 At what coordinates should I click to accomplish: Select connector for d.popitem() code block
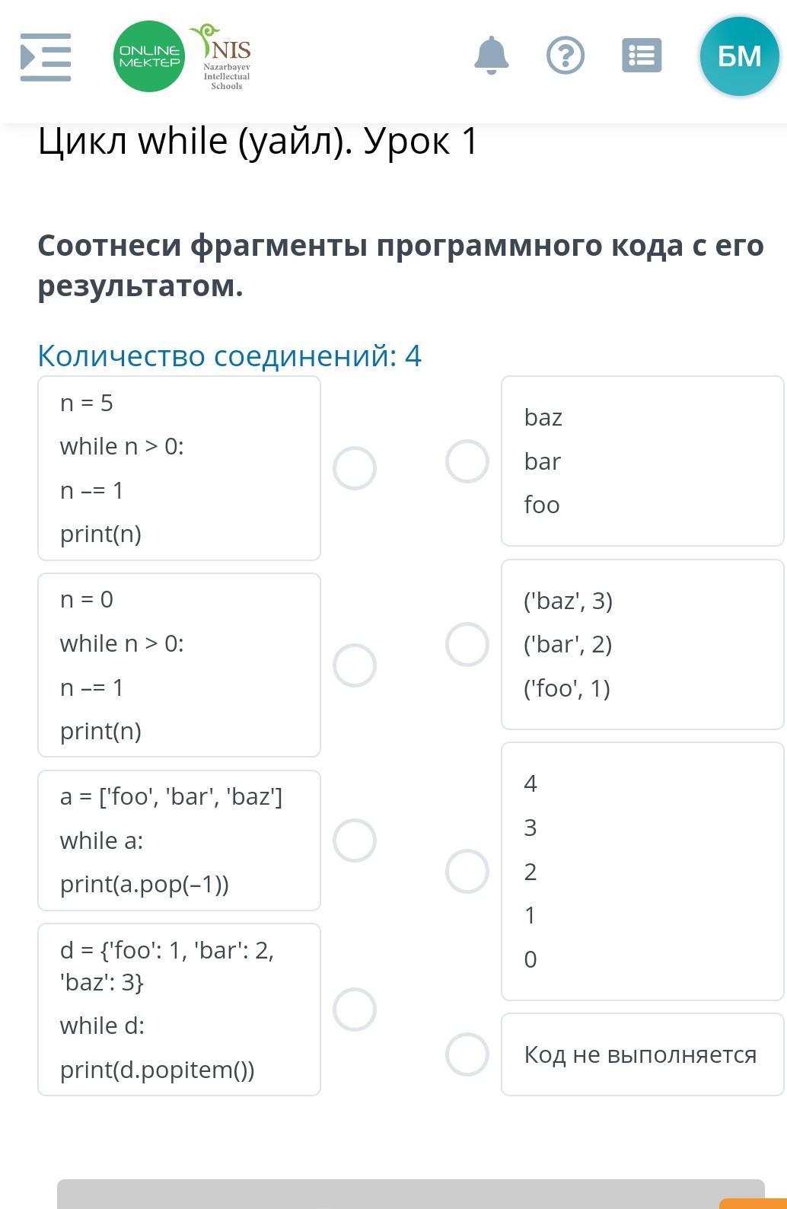click(x=355, y=1010)
